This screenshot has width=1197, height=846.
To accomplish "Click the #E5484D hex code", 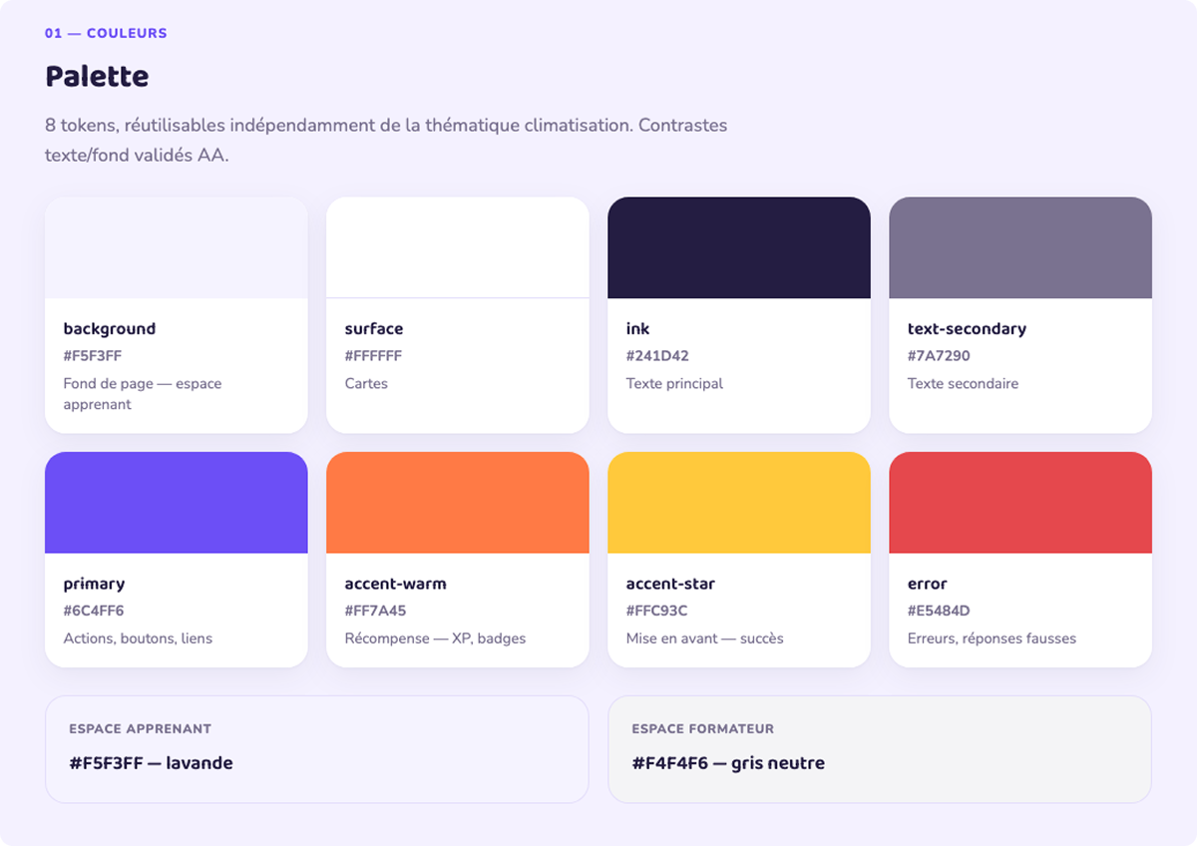I will (939, 611).
